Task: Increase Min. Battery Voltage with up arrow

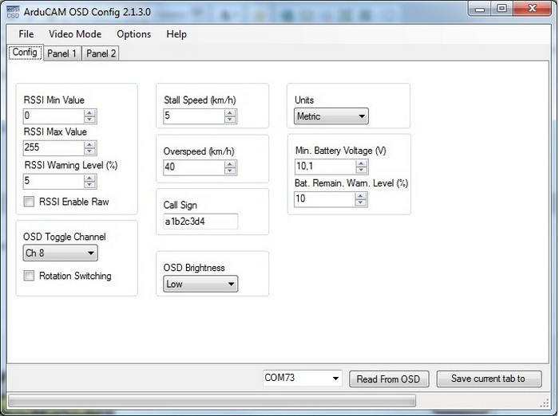Action: click(361, 163)
